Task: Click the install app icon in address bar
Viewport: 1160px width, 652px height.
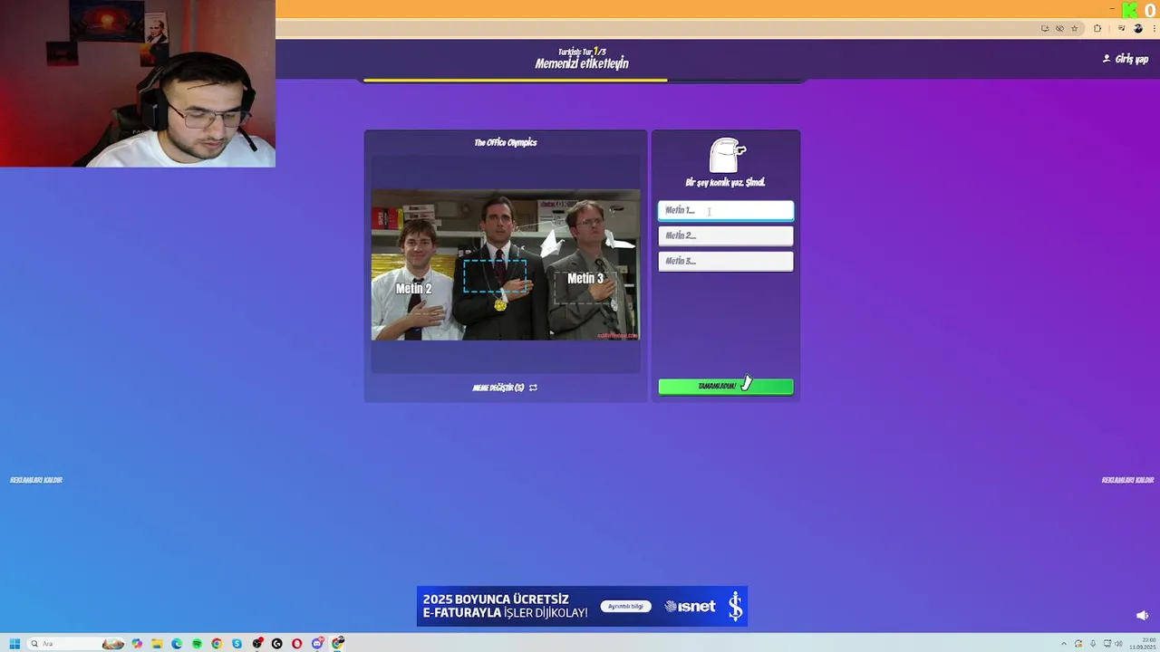Action: [1045, 28]
